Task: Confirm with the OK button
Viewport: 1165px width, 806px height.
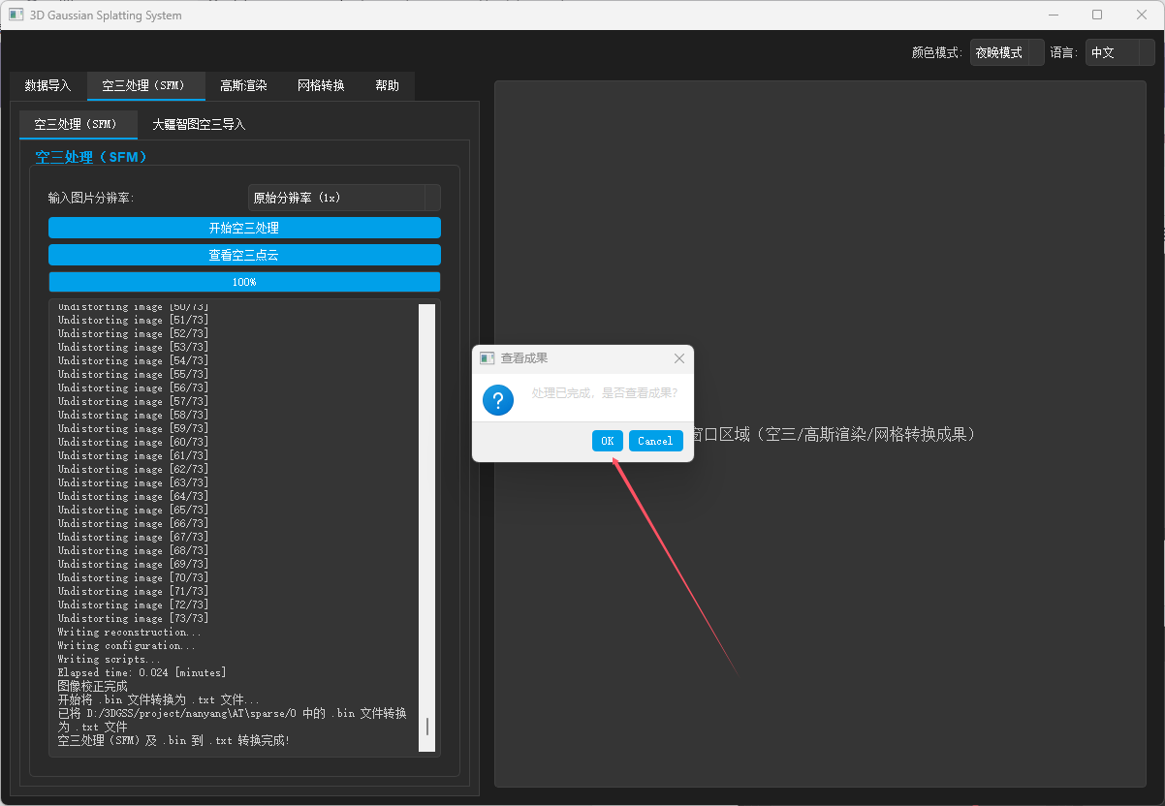Action: click(x=608, y=441)
